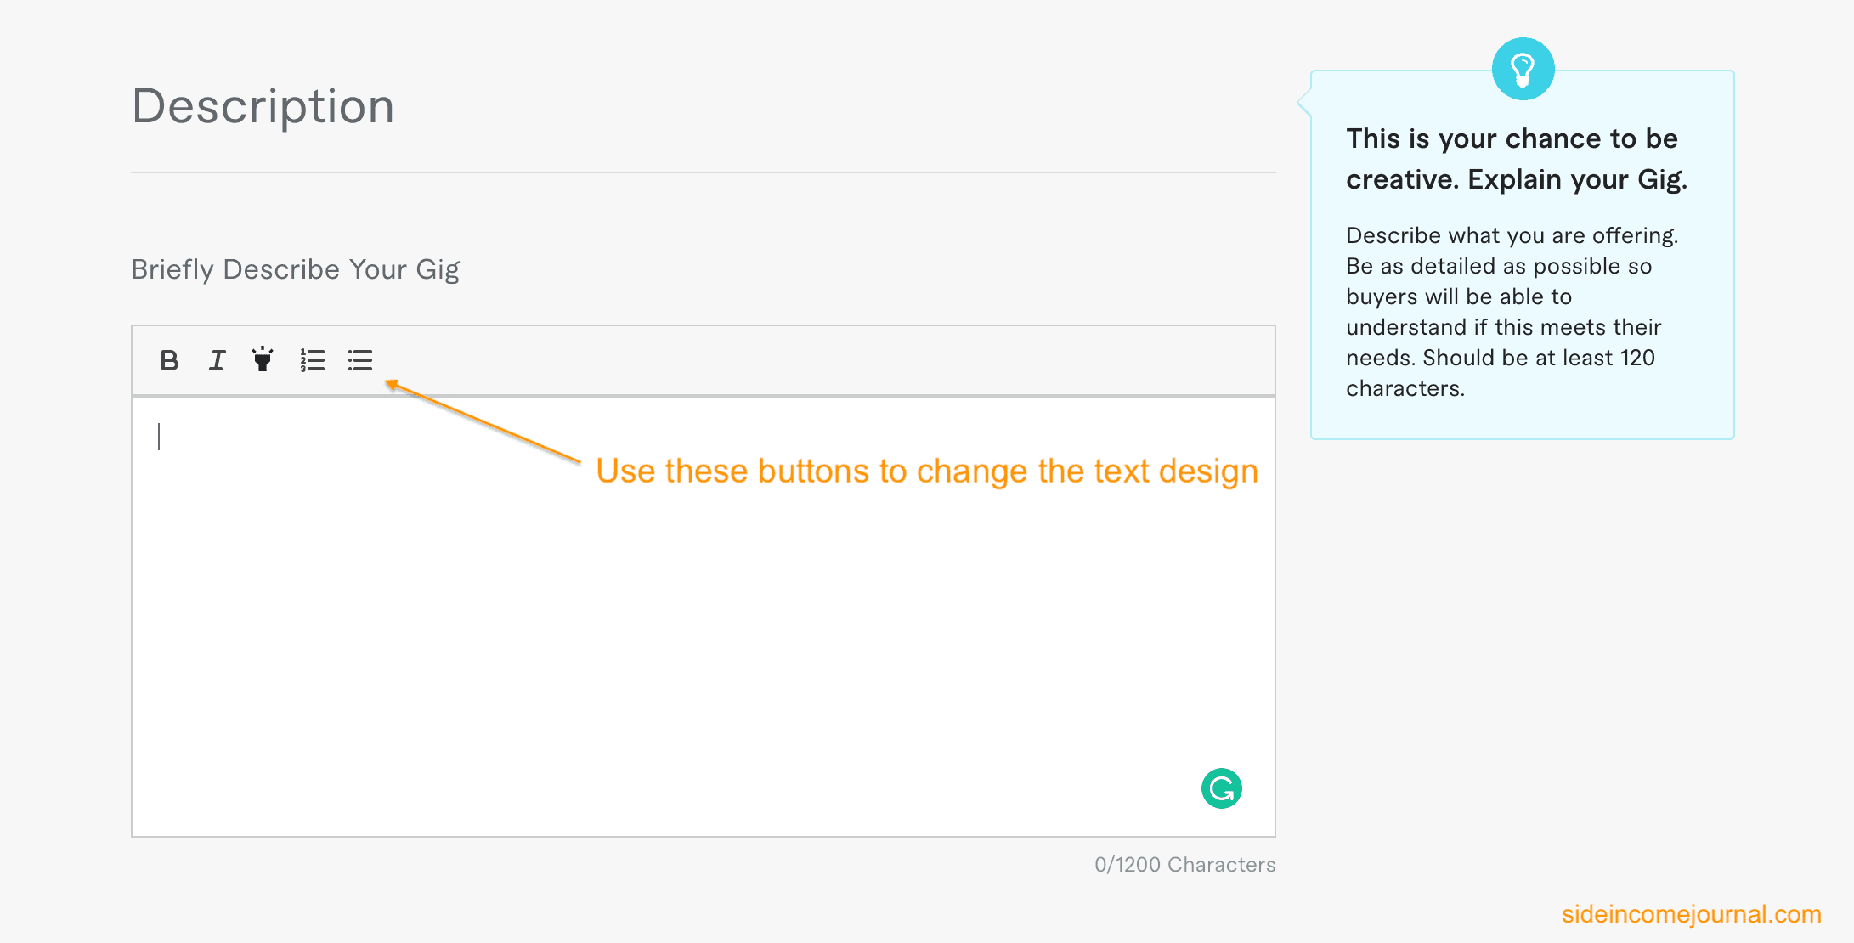
Task: Click the divider line under Description
Action: [704, 172]
